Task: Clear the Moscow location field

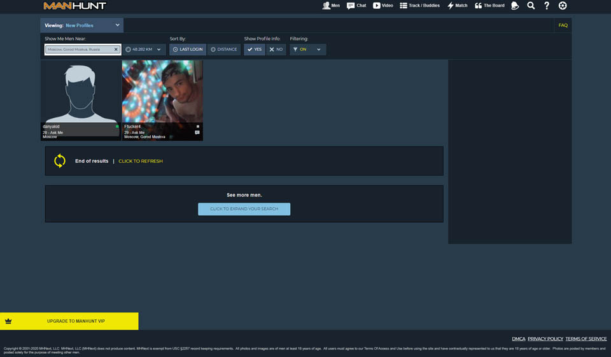Action: click(116, 50)
